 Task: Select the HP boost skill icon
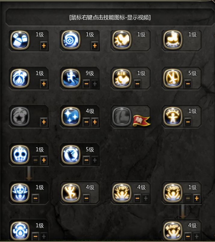(x=122, y=193)
